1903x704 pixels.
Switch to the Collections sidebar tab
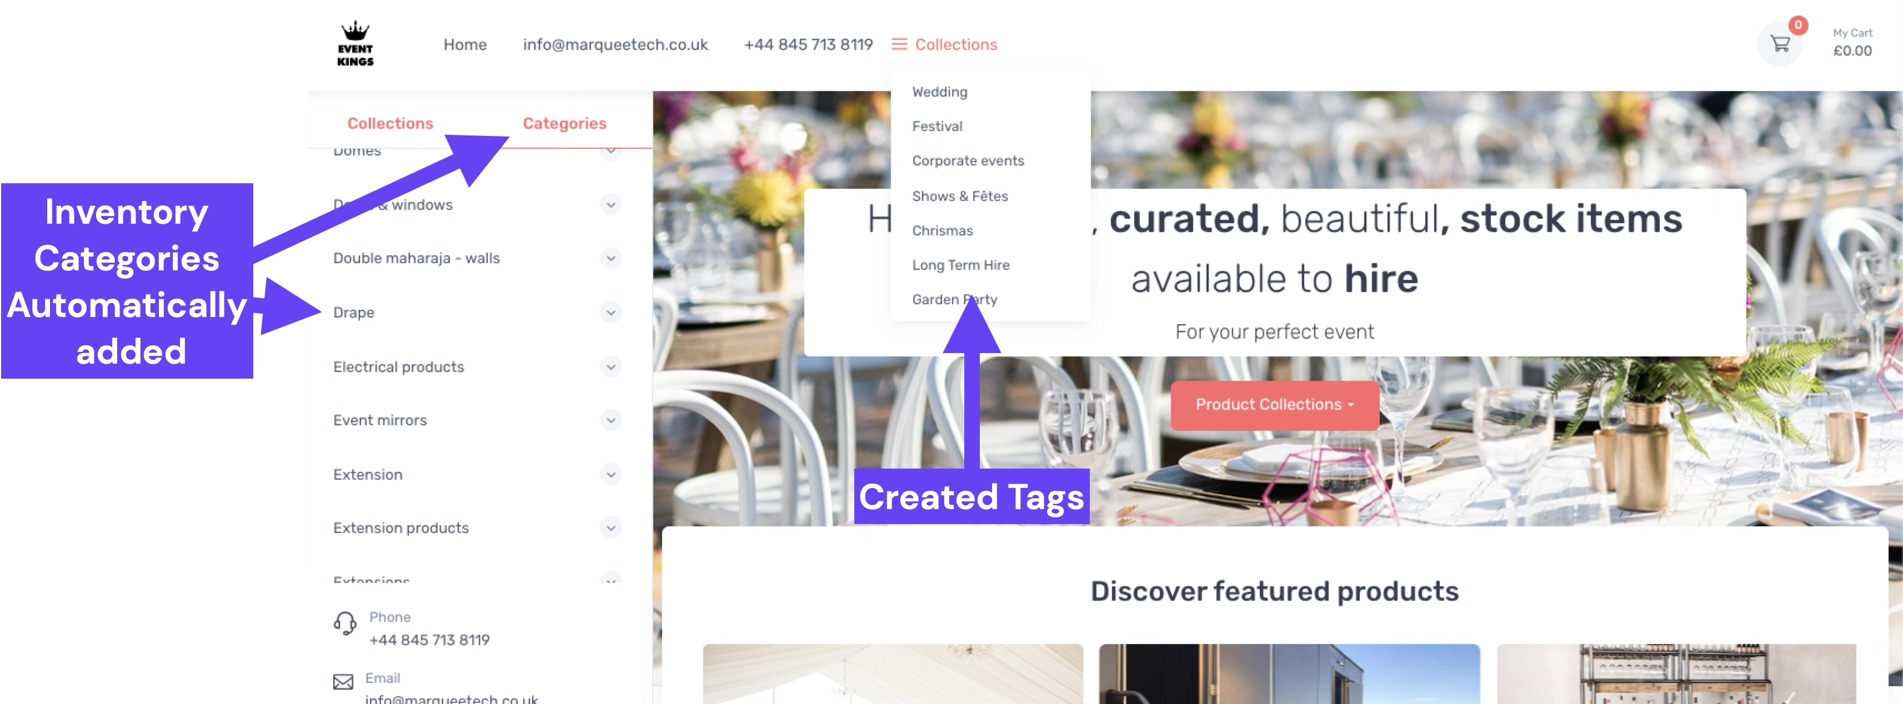390,123
